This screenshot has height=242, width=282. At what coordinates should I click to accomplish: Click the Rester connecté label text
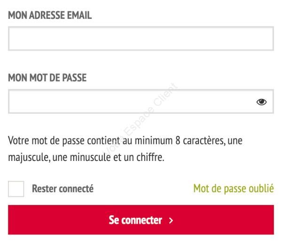tap(63, 189)
